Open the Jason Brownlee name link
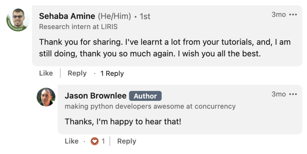Viewport: 307px width, 154px height. click(x=95, y=96)
